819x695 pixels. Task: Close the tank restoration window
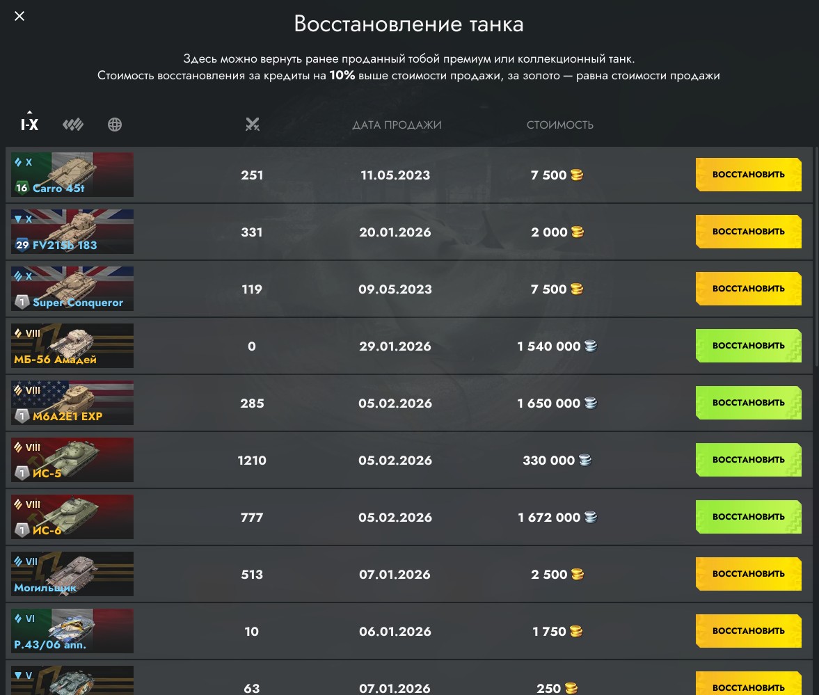point(19,16)
